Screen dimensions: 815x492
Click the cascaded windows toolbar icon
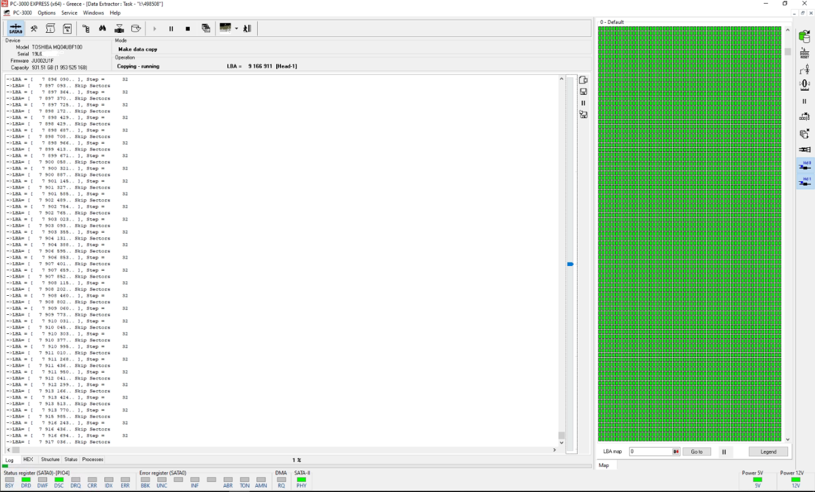pyautogui.click(x=206, y=29)
